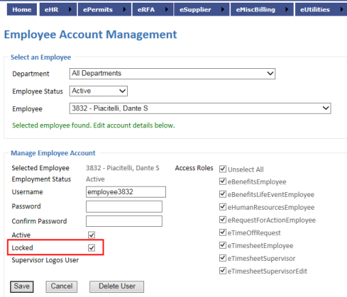Image resolution: width=347 pixels, height=297 pixels.
Task: Open the eRFA menu arrow
Action: coord(167,10)
